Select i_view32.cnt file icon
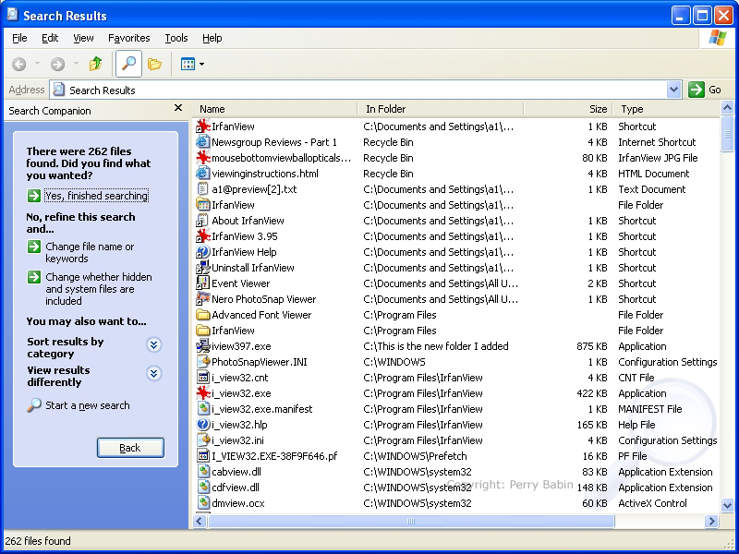Image resolution: width=739 pixels, height=554 pixels. [203, 378]
